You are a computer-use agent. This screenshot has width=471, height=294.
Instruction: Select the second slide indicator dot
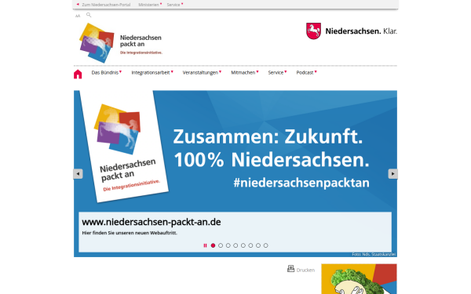[221, 245]
